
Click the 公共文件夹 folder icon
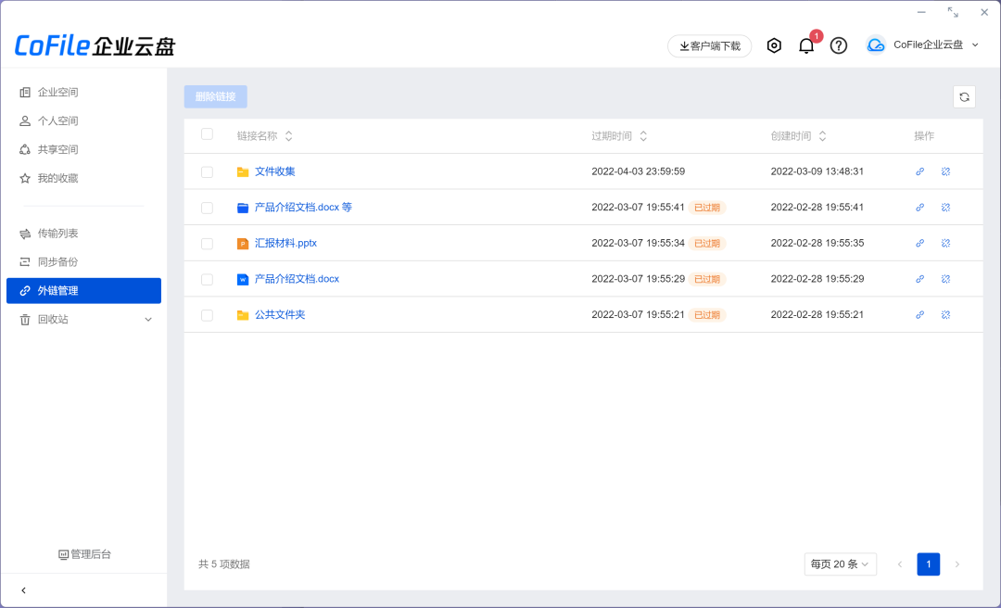click(243, 315)
